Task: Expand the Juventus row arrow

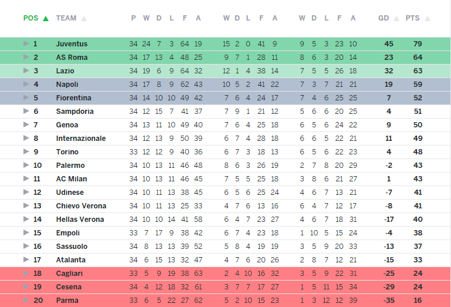Action: click(26, 43)
